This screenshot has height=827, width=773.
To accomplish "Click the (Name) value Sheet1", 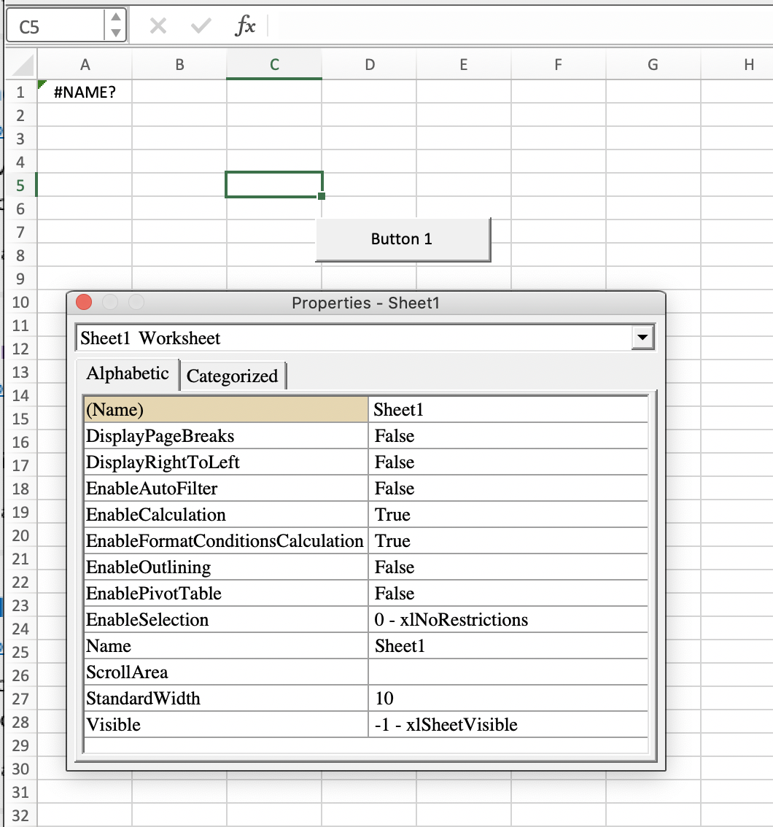I will [508, 410].
